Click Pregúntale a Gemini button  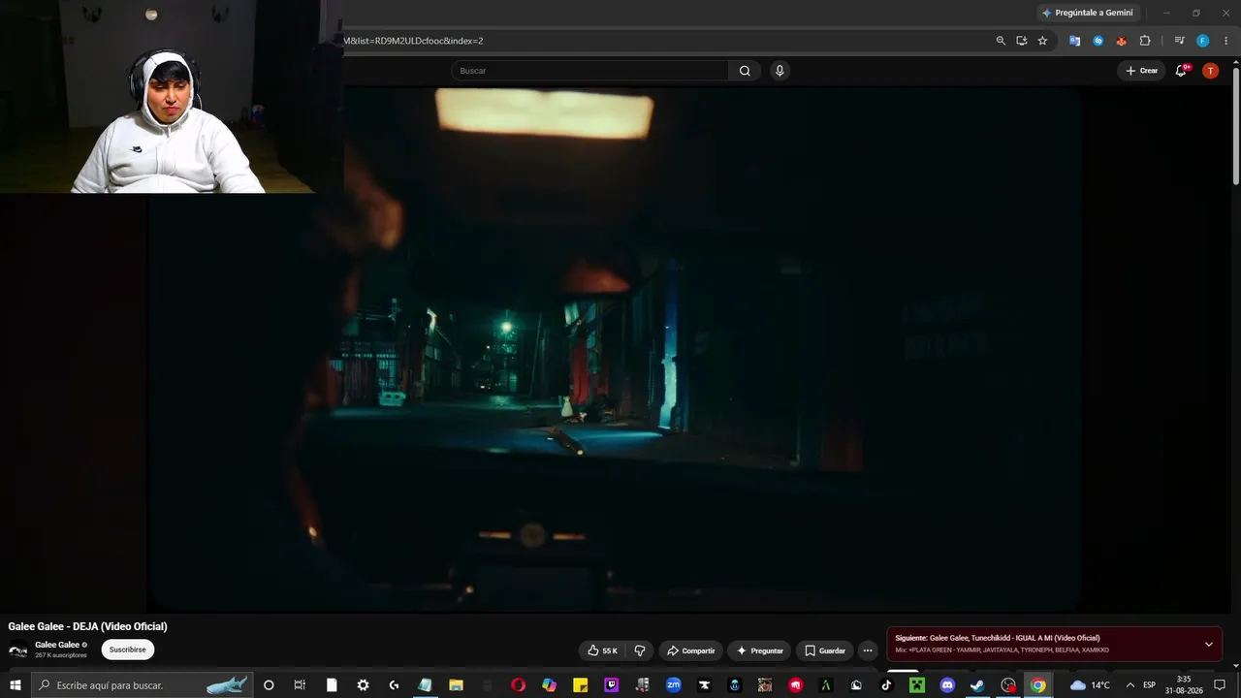[1086, 13]
